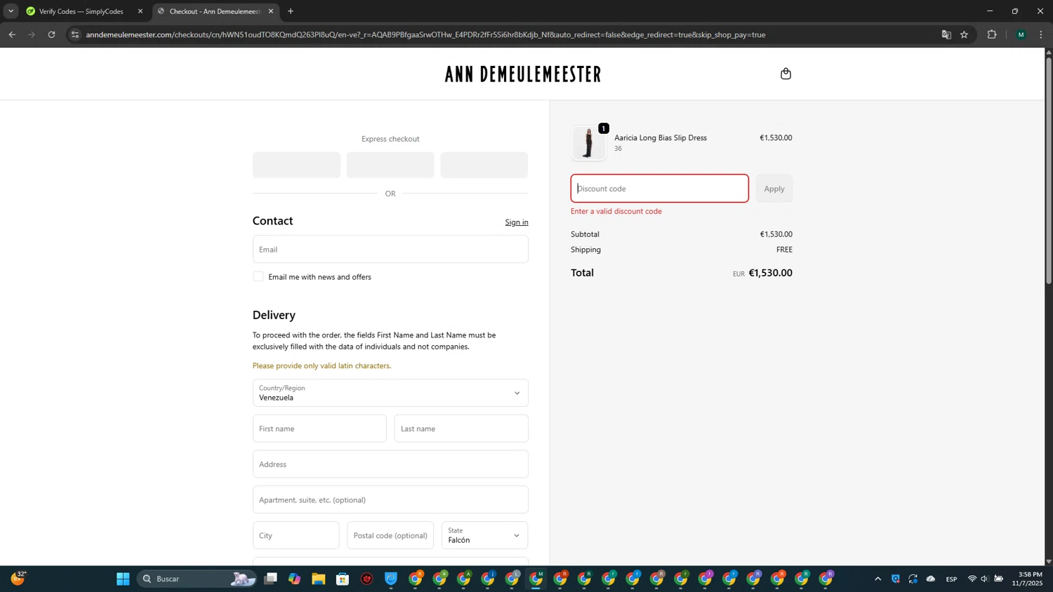The height and width of the screenshot is (592, 1053).
Task: Click the City field
Action: 296,535
